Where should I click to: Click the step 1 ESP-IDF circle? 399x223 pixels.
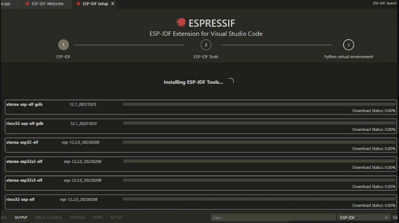pyautogui.click(x=63, y=45)
